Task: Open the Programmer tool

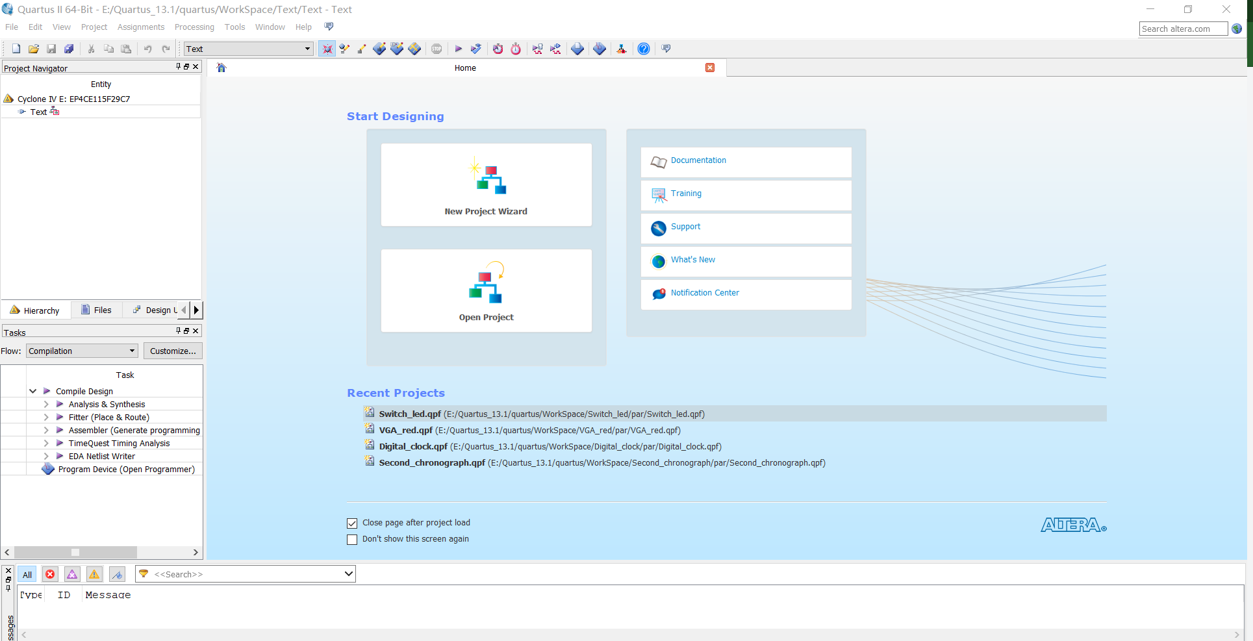Action: point(622,48)
